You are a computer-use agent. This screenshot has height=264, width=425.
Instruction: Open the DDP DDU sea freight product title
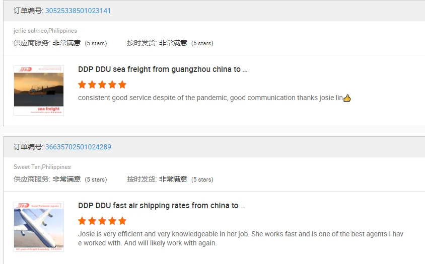click(162, 69)
